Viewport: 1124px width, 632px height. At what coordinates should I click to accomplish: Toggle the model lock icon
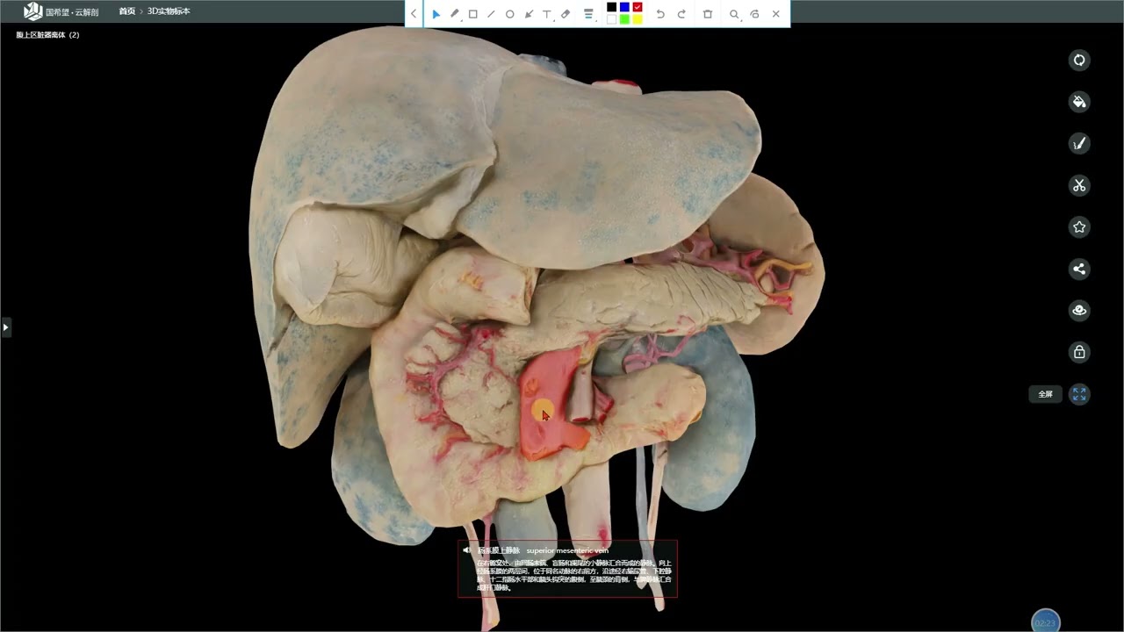(1079, 352)
